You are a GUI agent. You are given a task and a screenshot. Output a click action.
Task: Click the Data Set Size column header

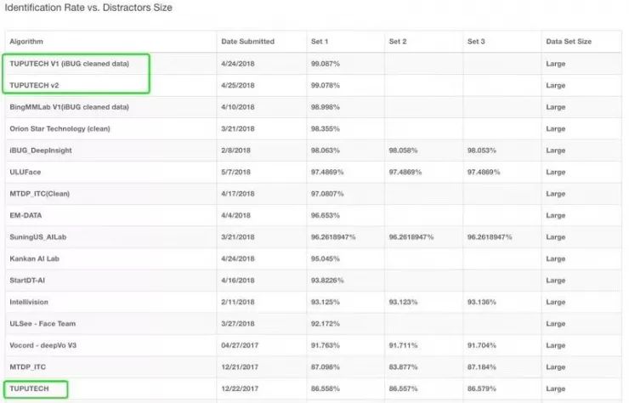click(569, 42)
